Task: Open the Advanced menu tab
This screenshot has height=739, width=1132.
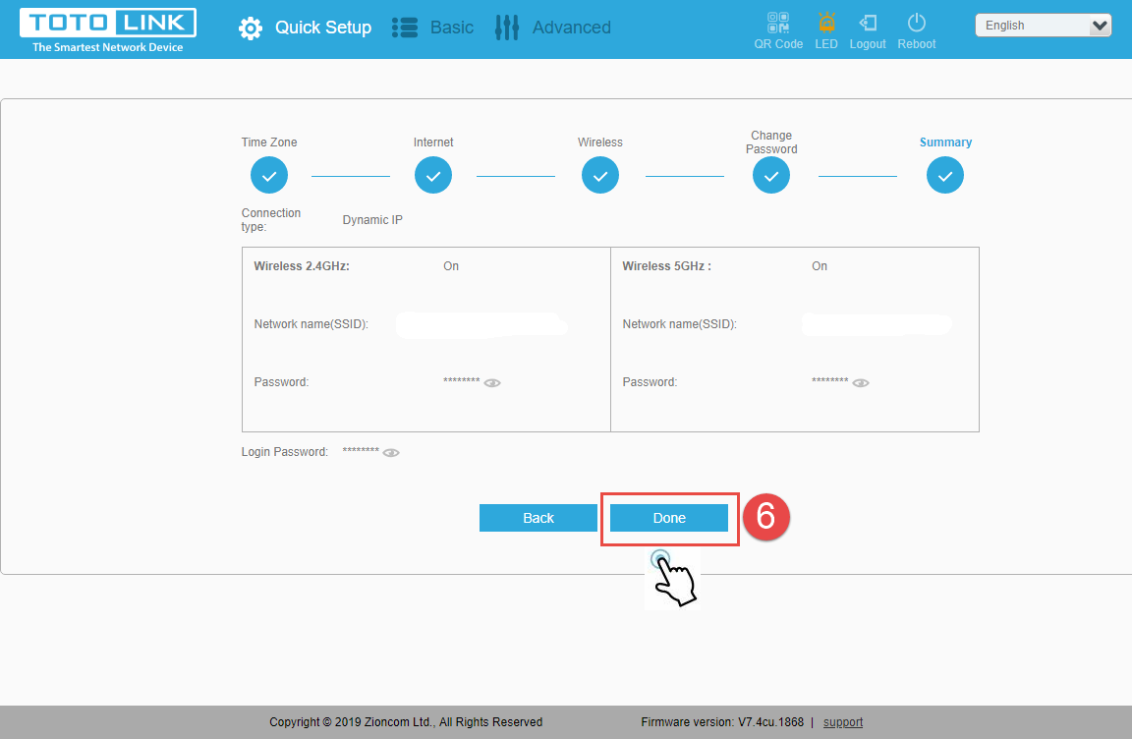Action: (x=571, y=28)
